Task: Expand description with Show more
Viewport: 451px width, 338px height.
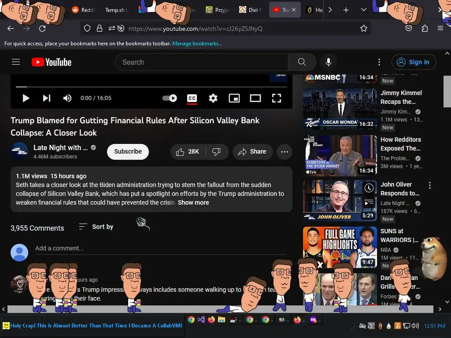Action: pos(193,202)
